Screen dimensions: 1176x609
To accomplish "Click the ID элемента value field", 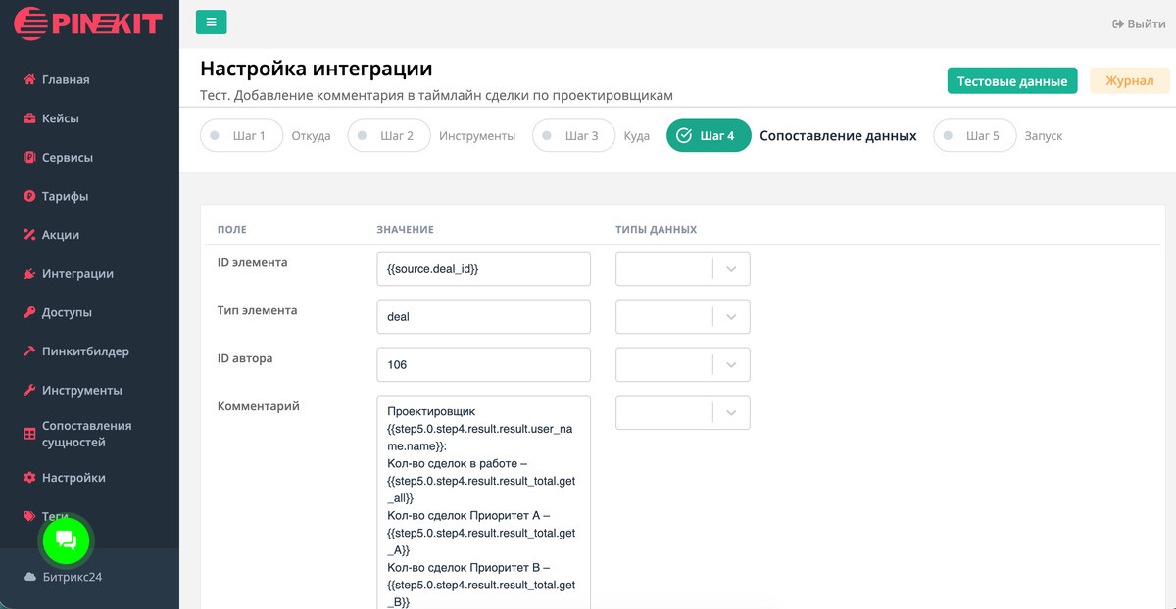I will (x=484, y=268).
